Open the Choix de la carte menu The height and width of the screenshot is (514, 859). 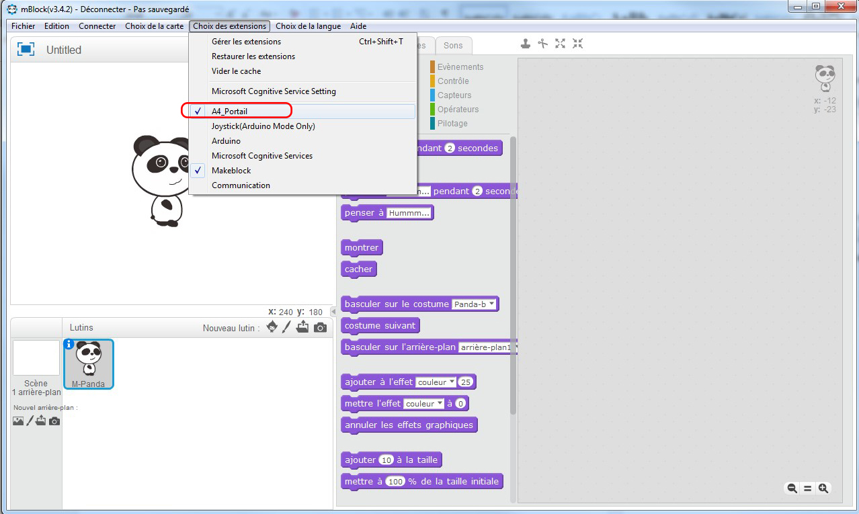coord(154,26)
